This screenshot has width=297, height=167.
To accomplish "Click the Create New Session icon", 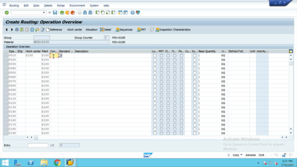I will (120, 13).
